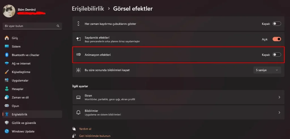The width and height of the screenshot is (290, 139).
Task: Go back to Erişilebilirlik in the breadcrumb
Action: point(88,9)
